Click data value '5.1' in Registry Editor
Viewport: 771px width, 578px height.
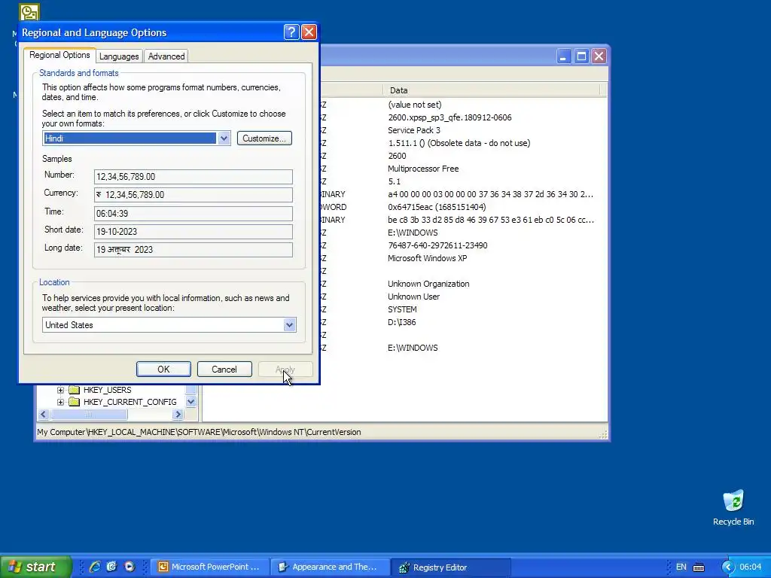[x=395, y=181]
